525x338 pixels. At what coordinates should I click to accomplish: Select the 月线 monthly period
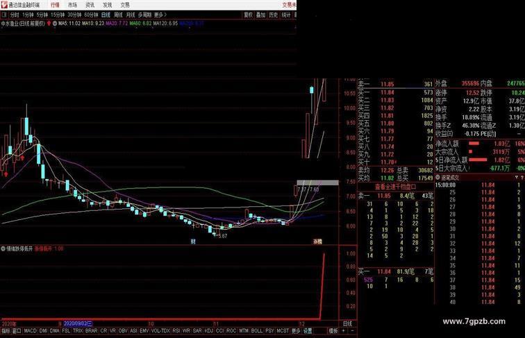pyautogui.click(x=131, y=15)
